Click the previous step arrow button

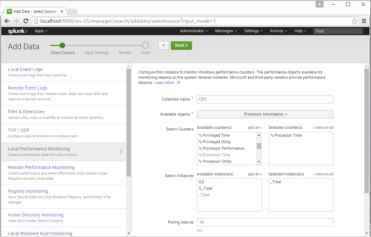[x=163, y=46]
